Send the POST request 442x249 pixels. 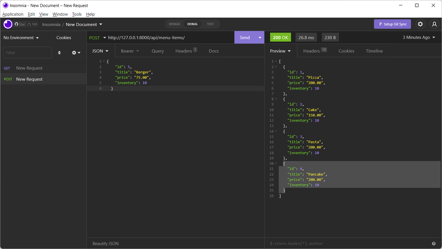(245, 38)
